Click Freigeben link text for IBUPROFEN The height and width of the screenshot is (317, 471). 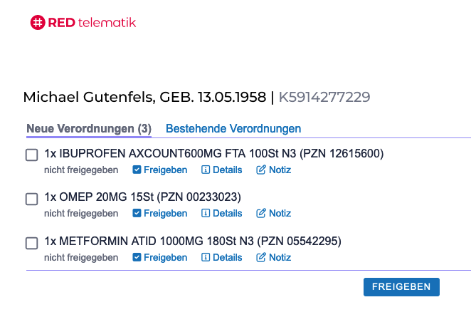pyautogui.click(x=166, y=170)
